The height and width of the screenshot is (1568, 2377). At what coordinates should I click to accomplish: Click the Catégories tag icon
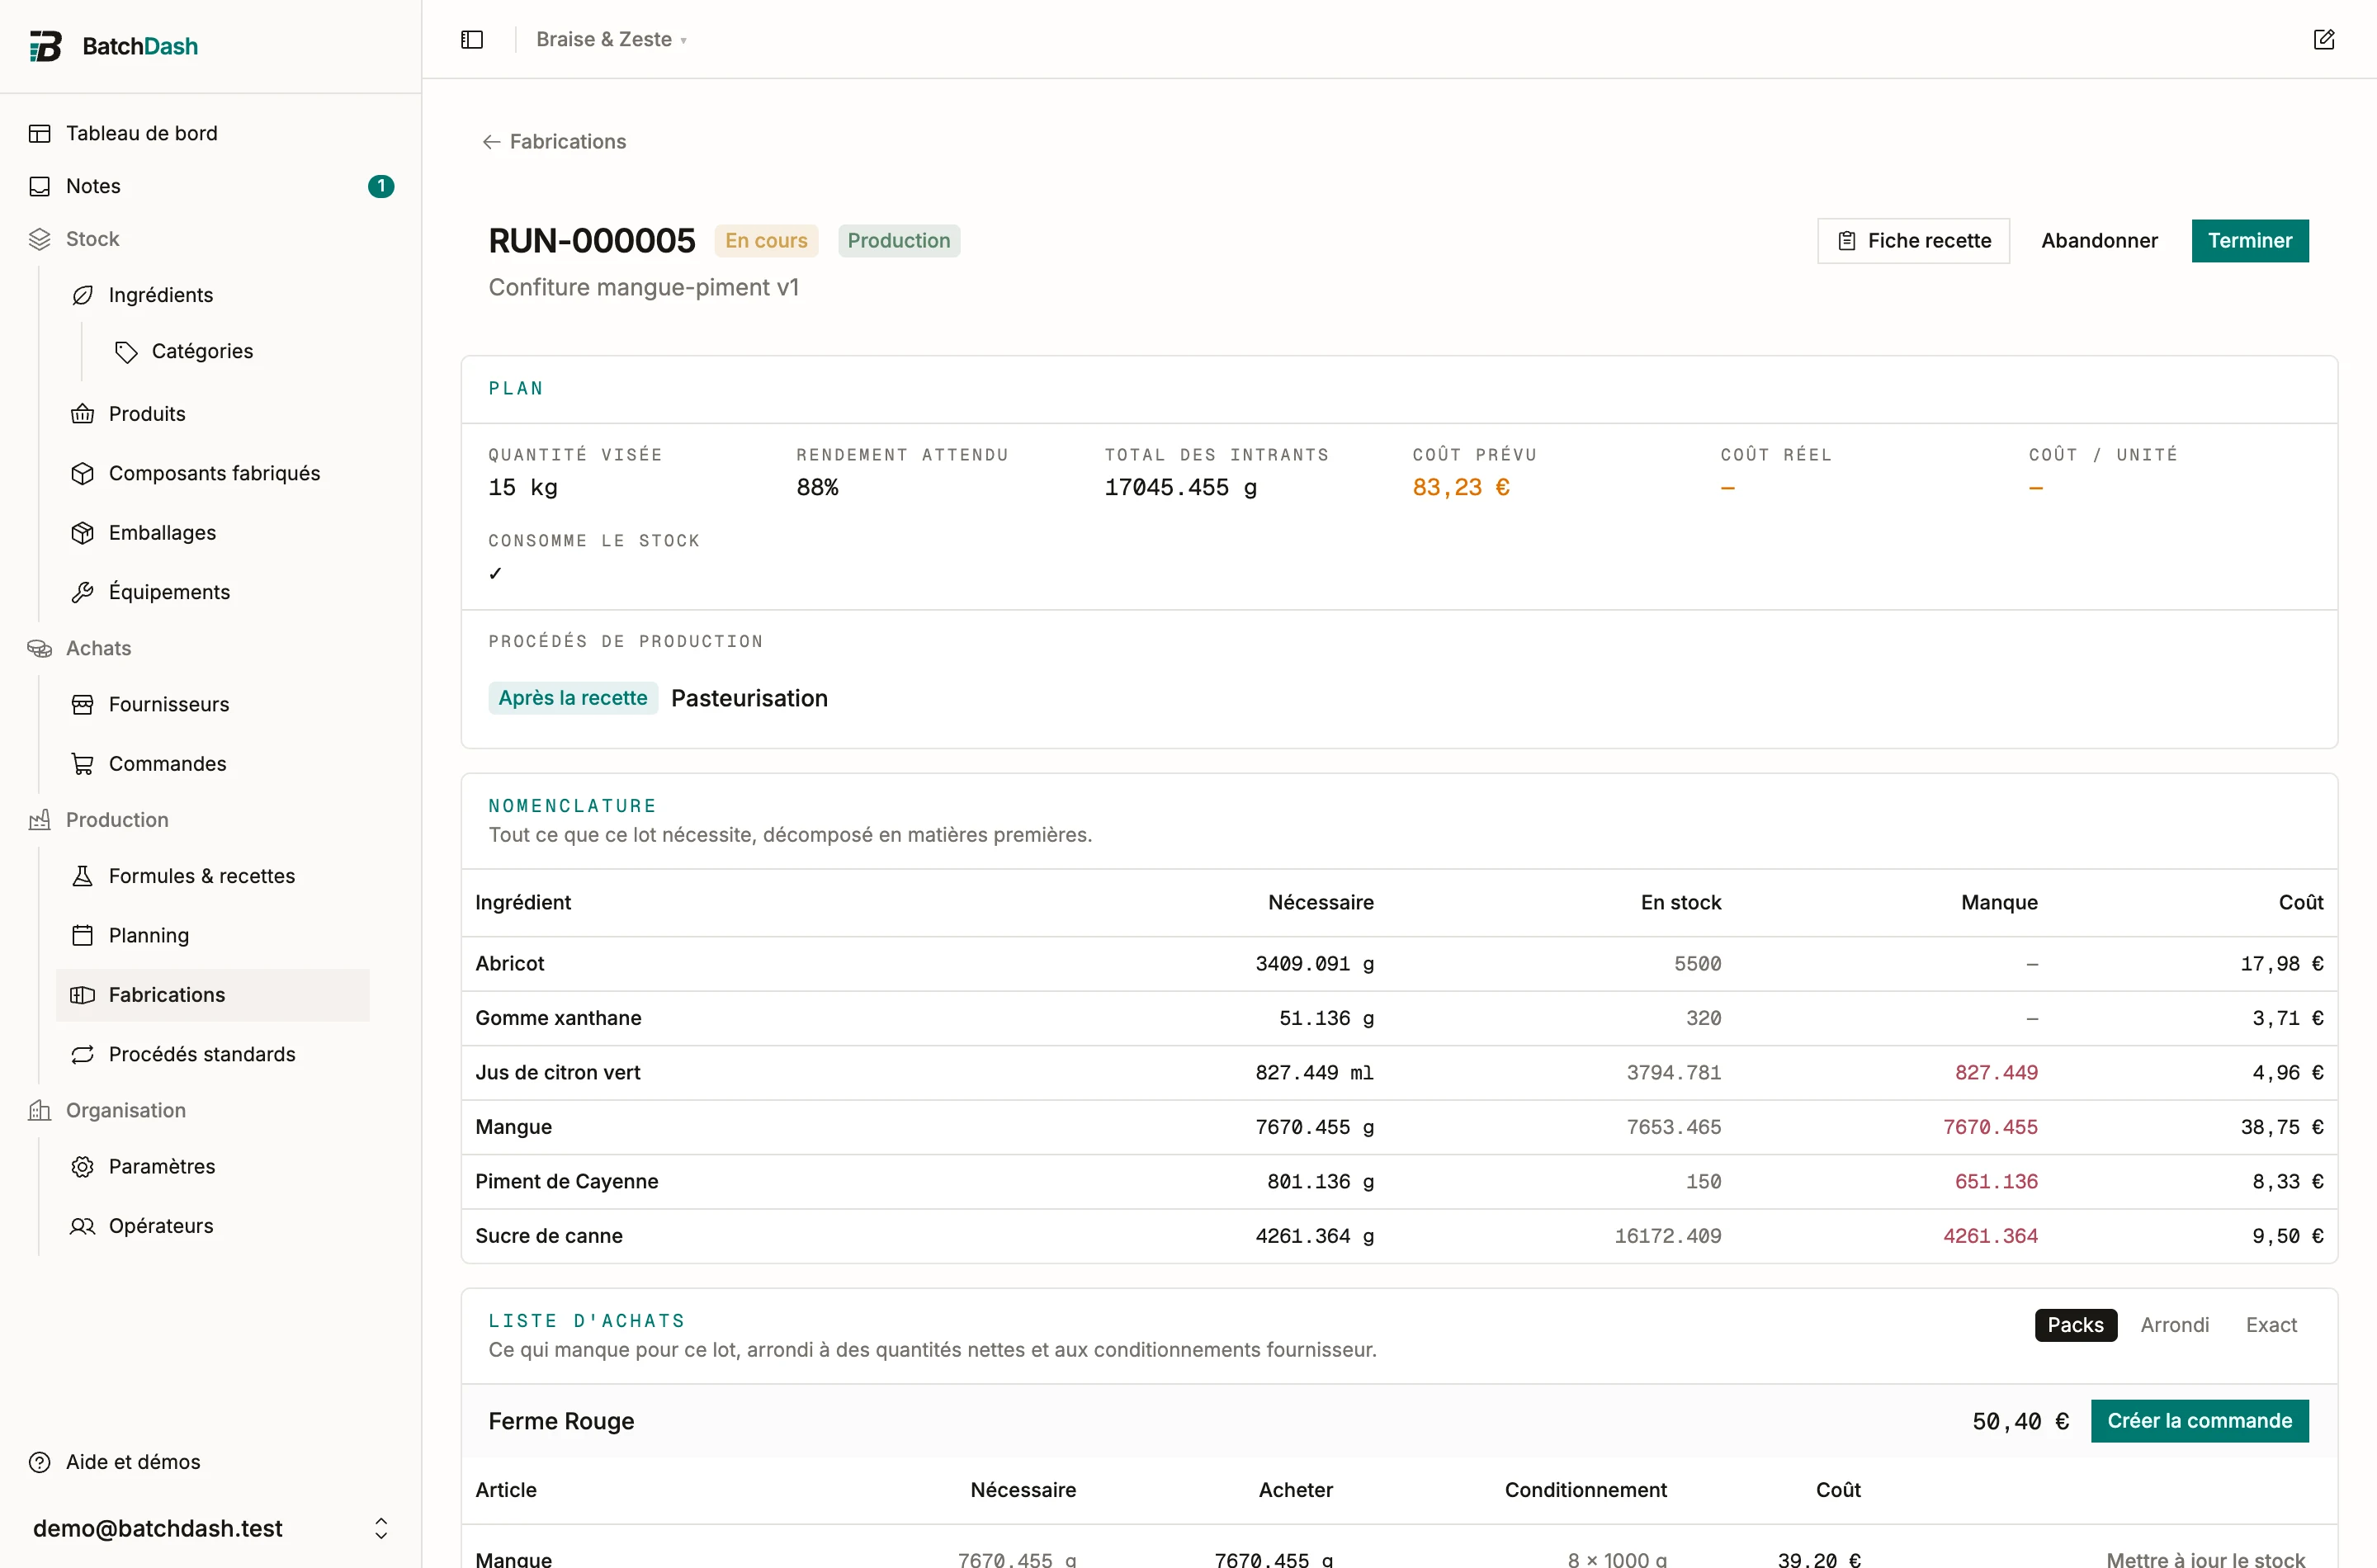click(126, 351)
